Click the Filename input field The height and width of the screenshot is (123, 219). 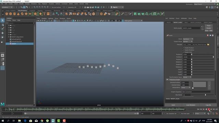point(195,45)
